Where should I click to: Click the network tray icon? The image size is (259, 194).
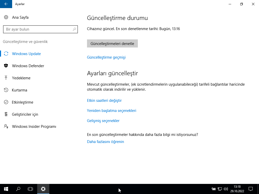pyautogui.click(x=220, y=189)
